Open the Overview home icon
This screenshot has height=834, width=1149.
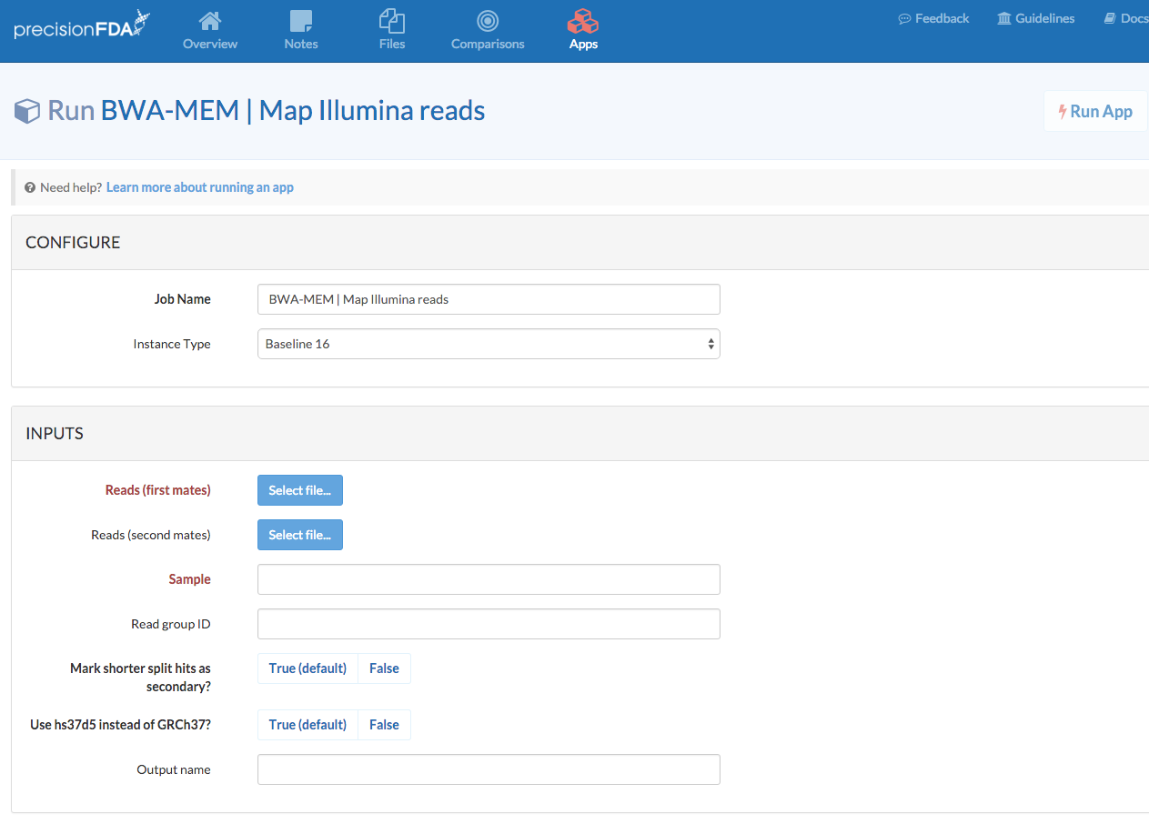point(210,21)
